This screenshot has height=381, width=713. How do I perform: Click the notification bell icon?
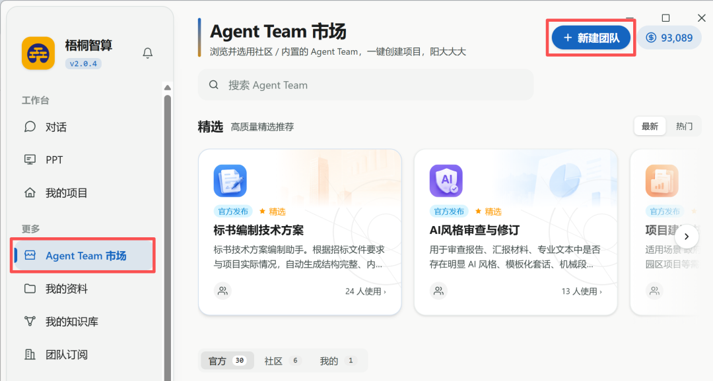click(147, 53)
